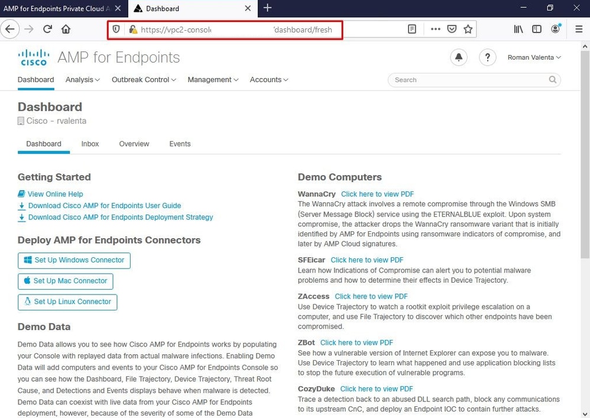Screen dimensions: 590x418
Task: Close the Dashboard browser tab
Action: pos(248,8)
